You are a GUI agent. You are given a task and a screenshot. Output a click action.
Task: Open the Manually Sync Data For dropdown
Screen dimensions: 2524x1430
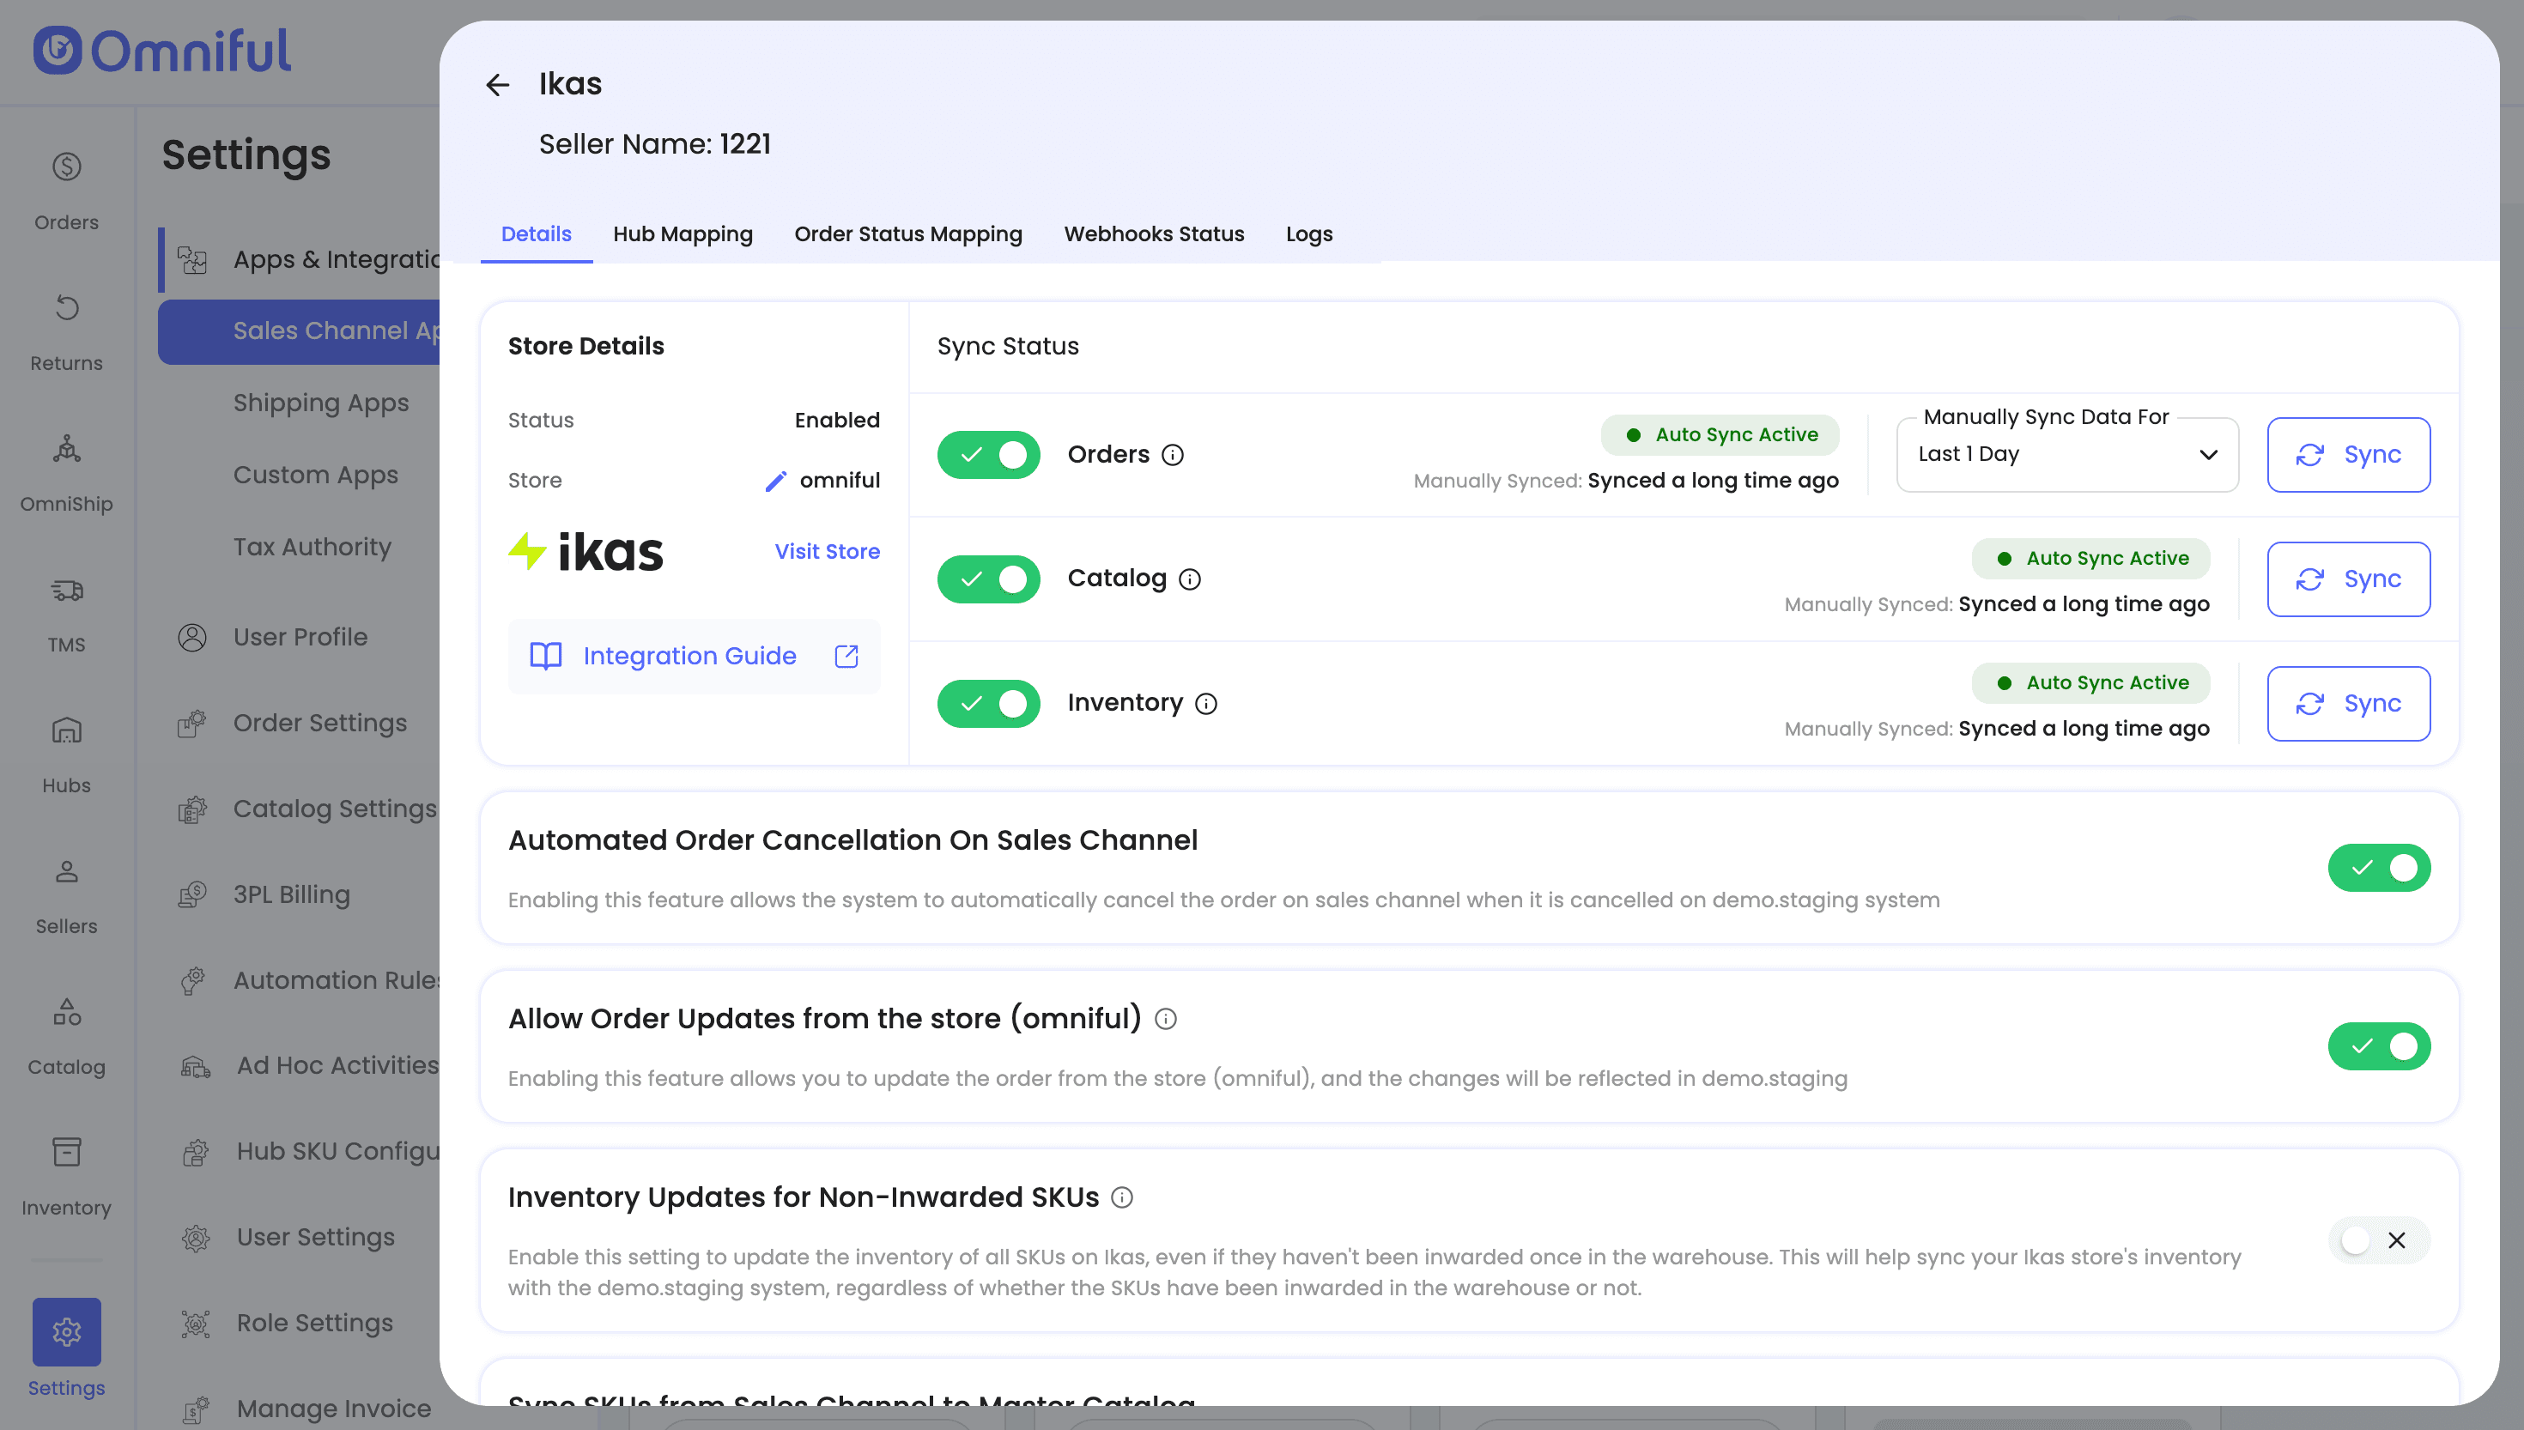coord(2066,455)
